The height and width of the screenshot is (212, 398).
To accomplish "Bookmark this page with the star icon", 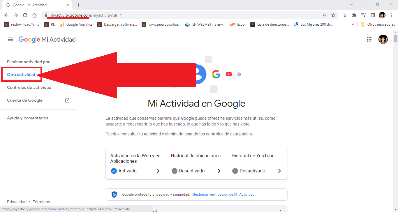I will click(333, 15).
